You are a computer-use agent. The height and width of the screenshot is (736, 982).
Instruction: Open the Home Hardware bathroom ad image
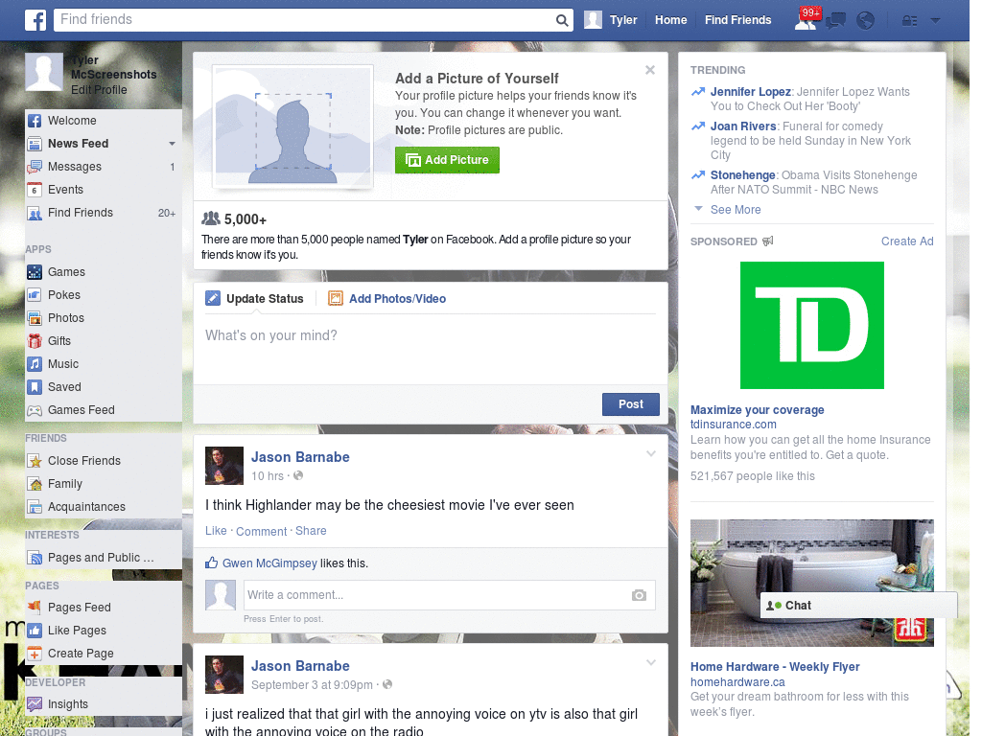click(x=811, y=583)
